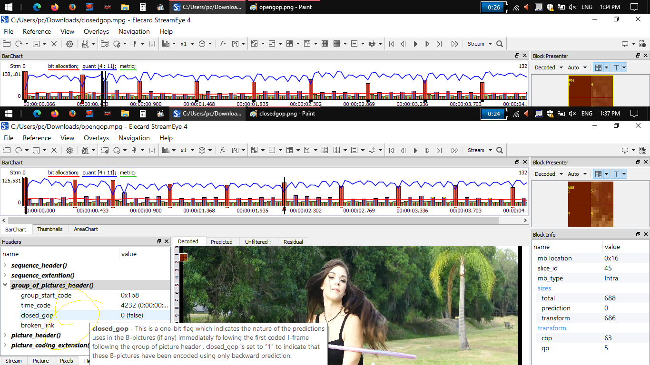Click the 3D cube icon in closedgop.mpg toolbar
The height and width of the screenshot is (365, 650).
(202, 44)
